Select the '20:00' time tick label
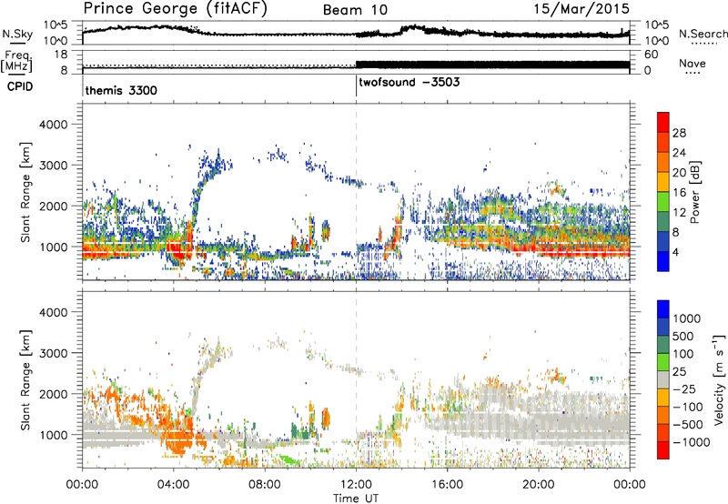This screenshot has height=504, width=728. (x=538, y=485)
